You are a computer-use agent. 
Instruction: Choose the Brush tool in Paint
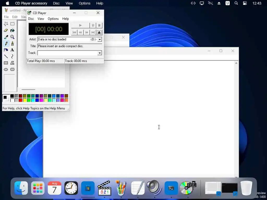pyautogui.click(x=12, y=43)
